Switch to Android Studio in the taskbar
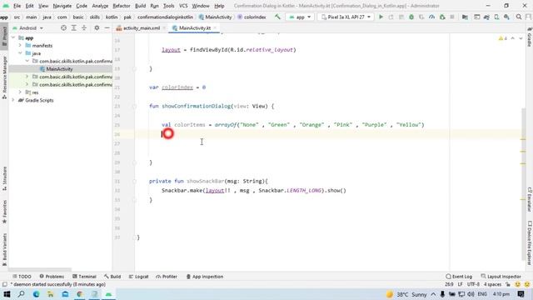The width and height of the screenshot is (533, 300). (108, 294)
